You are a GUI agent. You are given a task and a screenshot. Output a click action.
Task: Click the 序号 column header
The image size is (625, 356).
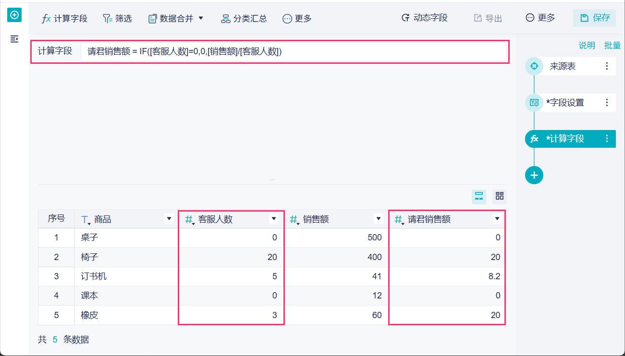coord(56,219)
